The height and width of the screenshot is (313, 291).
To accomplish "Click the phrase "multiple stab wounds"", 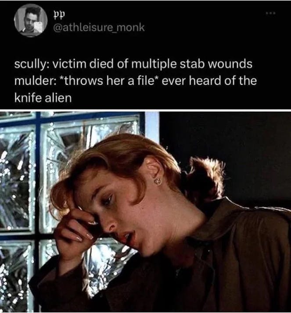I will point(191,64).
